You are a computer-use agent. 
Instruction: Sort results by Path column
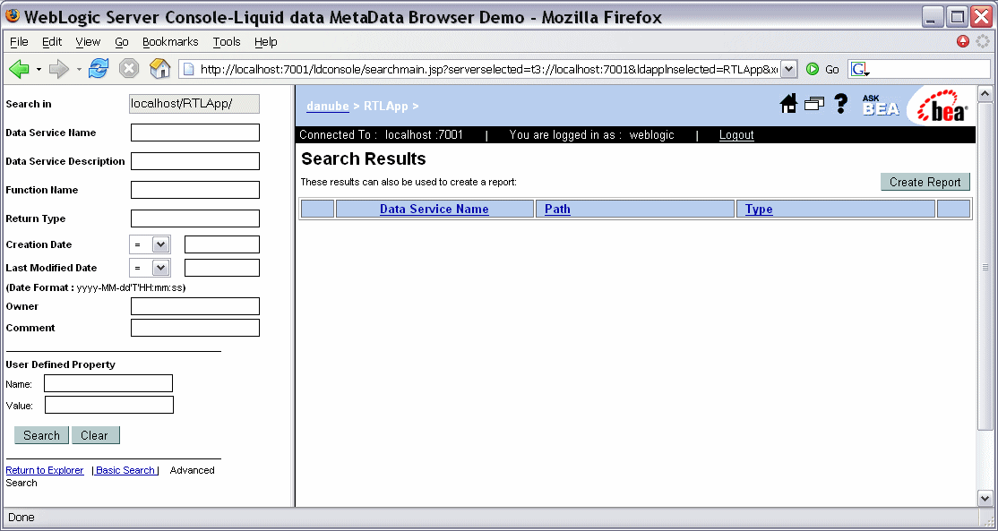tap(557, 209)
